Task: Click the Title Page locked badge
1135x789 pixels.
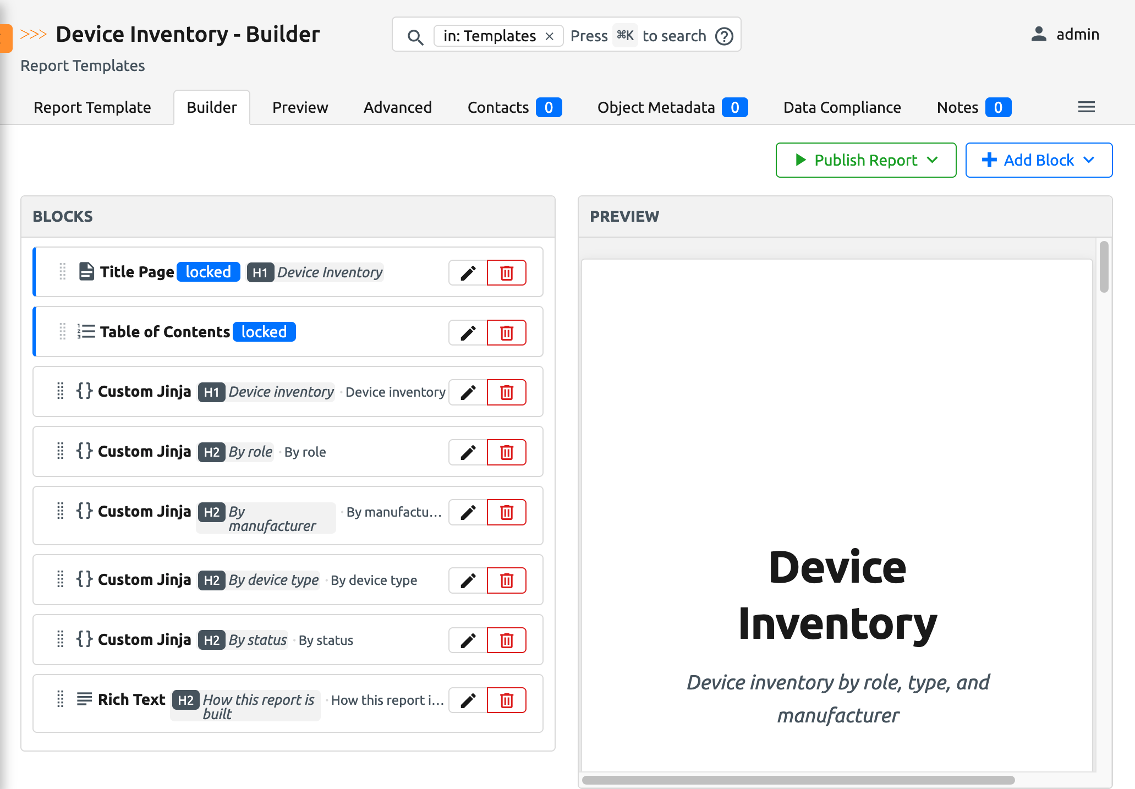Action: (208, 272)
